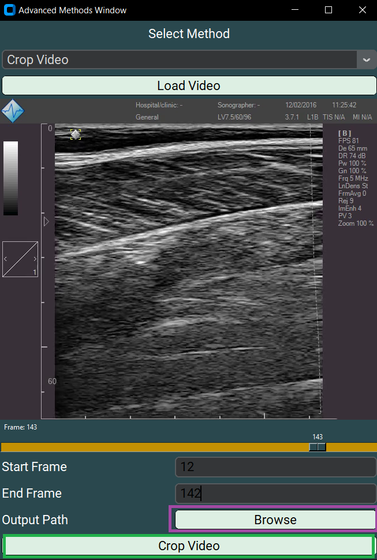This screenshot has height=560, width=377.
Task: Click the focus triangle marker on depth ruler
Action: pos(47,222)
